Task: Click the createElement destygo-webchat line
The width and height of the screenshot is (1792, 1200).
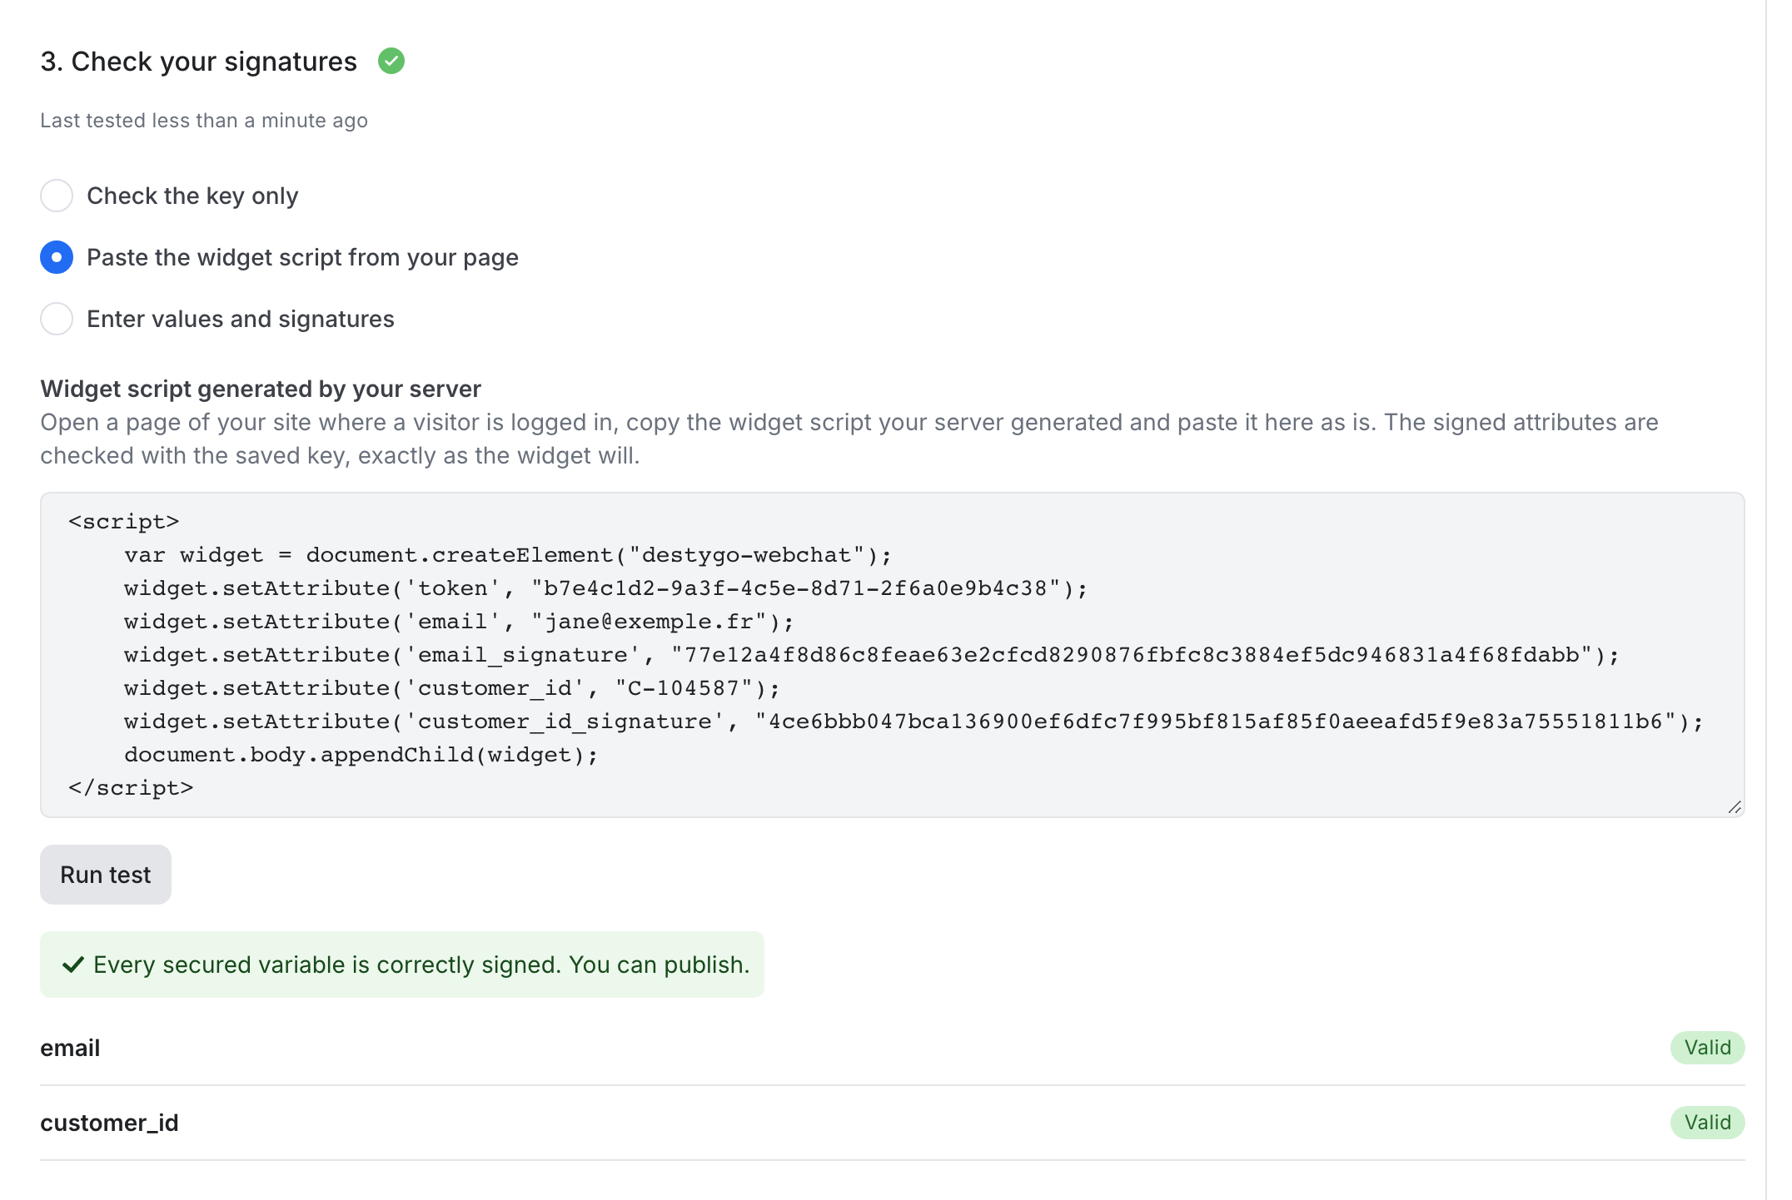Action: coord(508,555)
